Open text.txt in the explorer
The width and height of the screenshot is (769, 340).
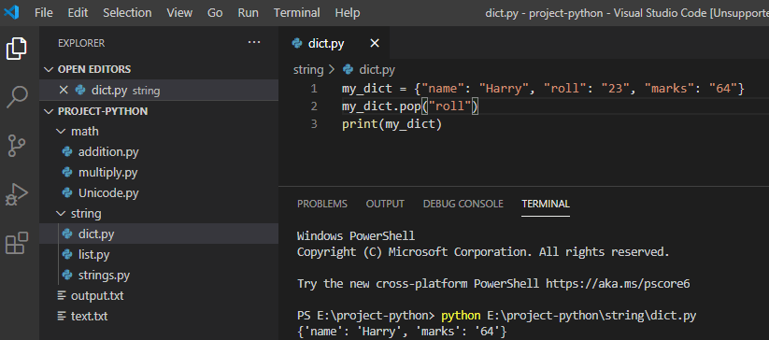coord(90,317)
